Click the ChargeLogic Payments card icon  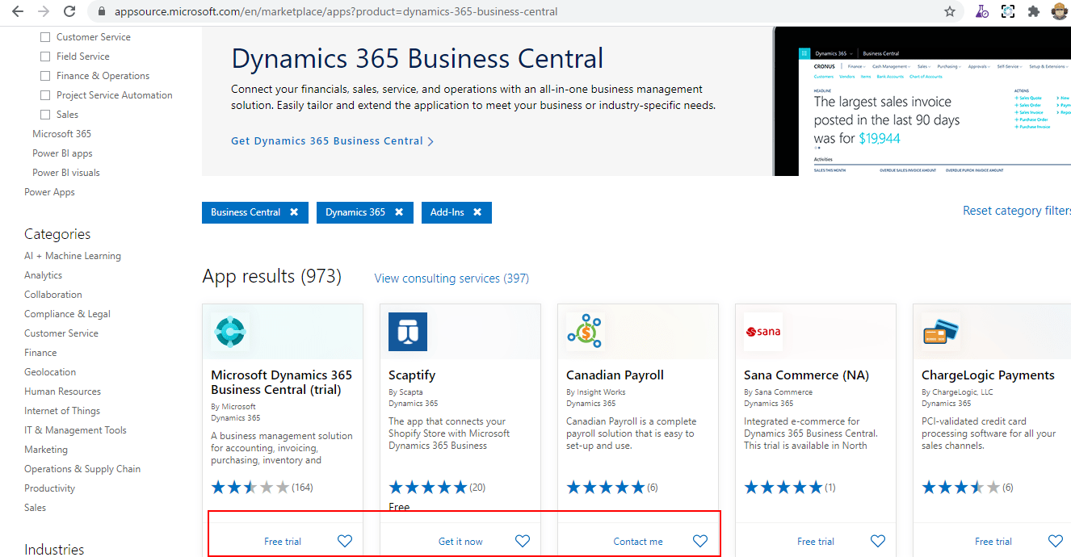click(940, 331)
